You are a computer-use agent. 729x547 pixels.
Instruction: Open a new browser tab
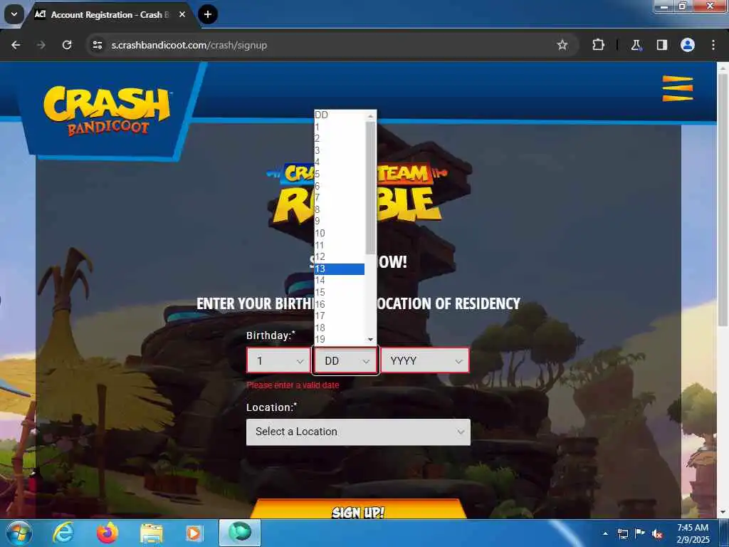point(208,14)
